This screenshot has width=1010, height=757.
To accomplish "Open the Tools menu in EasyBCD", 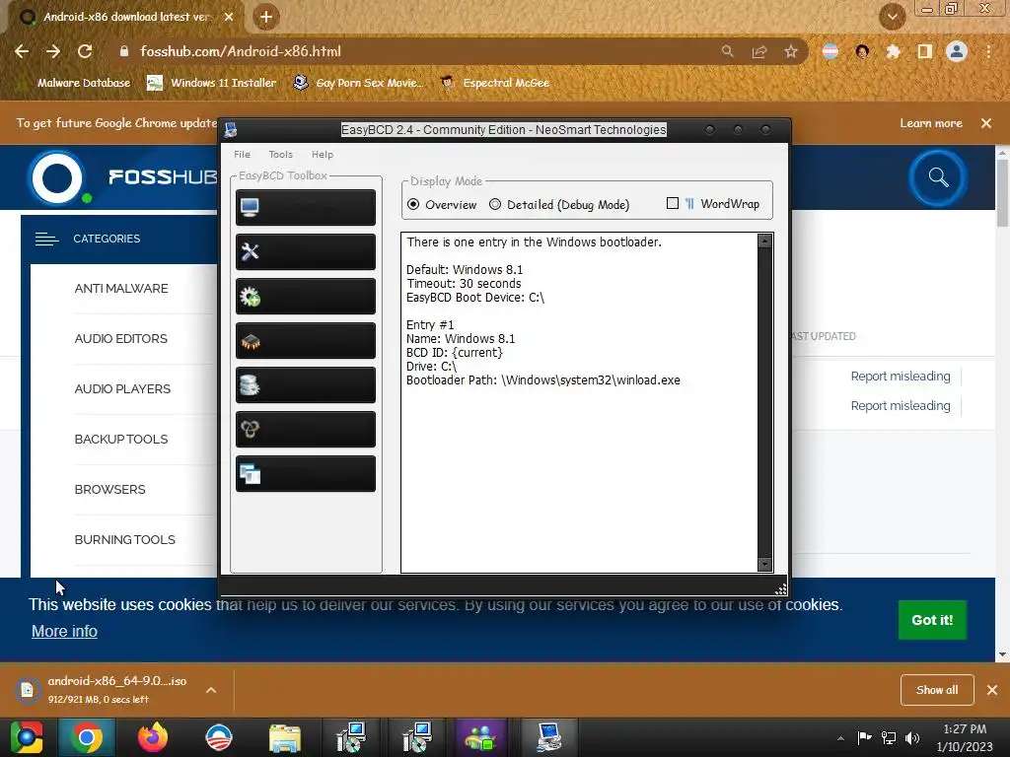I will point(281,155).
